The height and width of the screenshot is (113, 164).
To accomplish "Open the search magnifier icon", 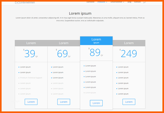I will 144,2.
